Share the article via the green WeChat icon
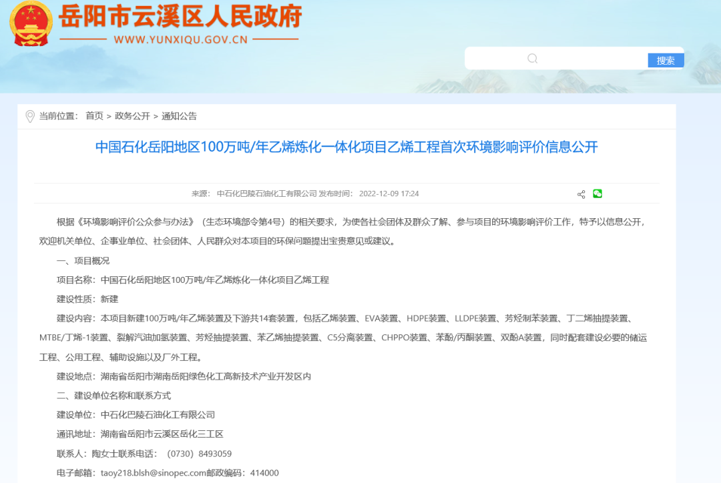721x483 pixels. (x=597, y=193)
